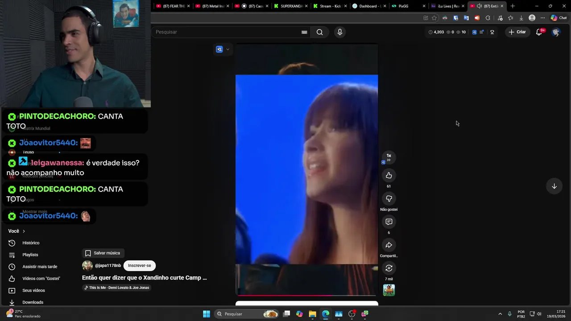571x321 pixels.
Task: Share the Short via Compartilhar icon
Action: coord(389,245)
